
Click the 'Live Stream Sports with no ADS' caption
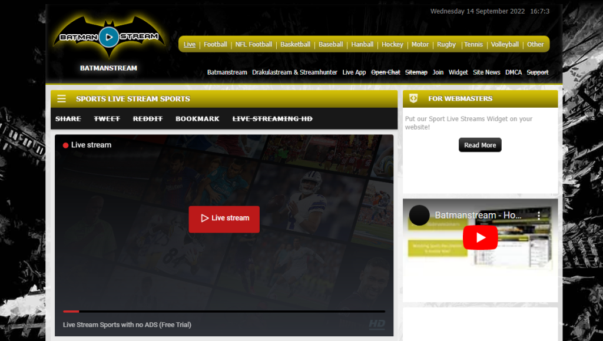(x=127, y=325)
